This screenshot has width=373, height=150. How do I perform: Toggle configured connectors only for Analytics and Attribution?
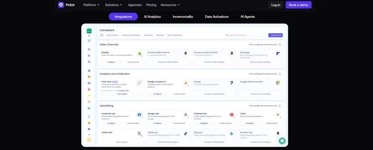coord(280,74)
